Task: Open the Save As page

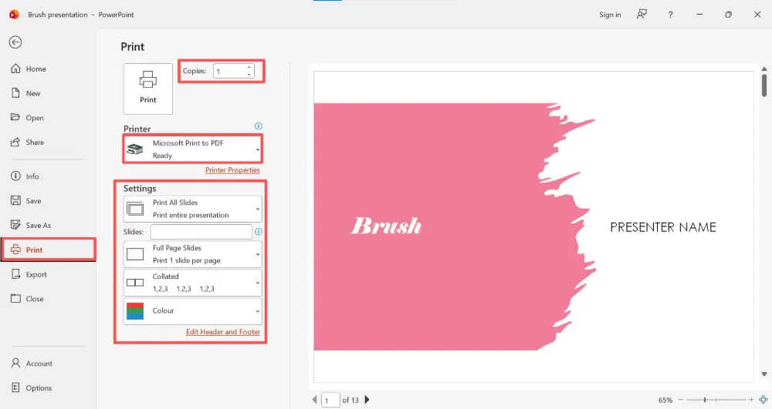Action: click(31, 225)
